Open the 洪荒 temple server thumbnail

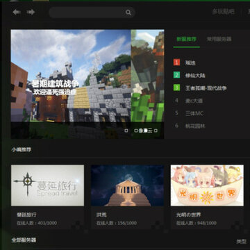127,185
